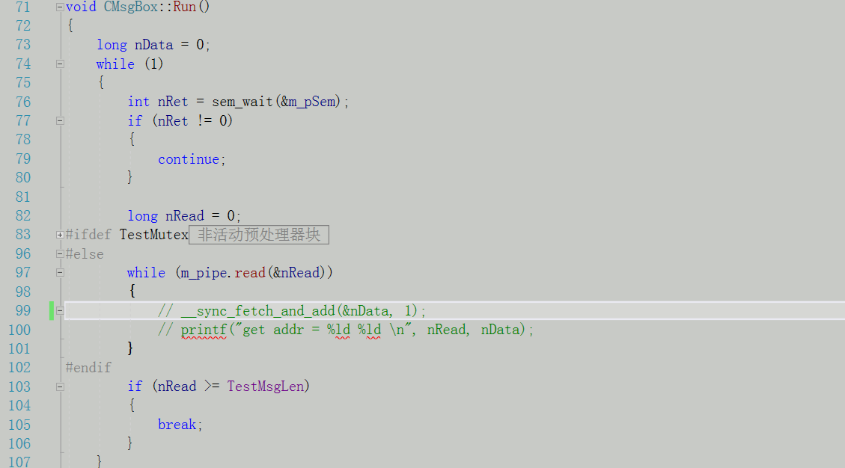Click the void keyword at line 71
845x468 pixels.
tap(81, 7)
